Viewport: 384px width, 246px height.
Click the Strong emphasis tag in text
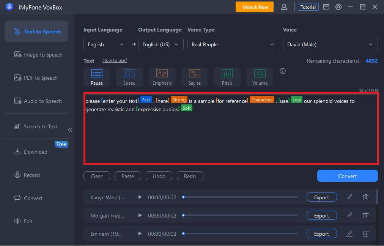click(x=179, y=100)
